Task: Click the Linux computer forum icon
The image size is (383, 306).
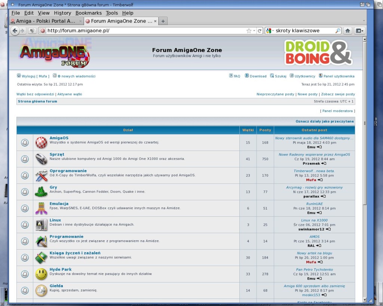Action: (41, 225)
